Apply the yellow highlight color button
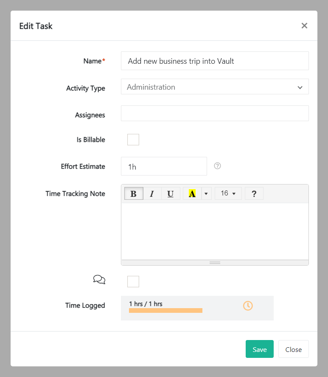This screenshot has height=377, width=328. pyautogui.click(x=192, y=194)
